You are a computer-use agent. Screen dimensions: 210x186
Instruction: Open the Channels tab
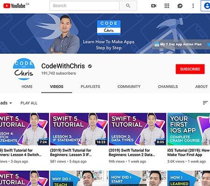click(x=168, y=86)
